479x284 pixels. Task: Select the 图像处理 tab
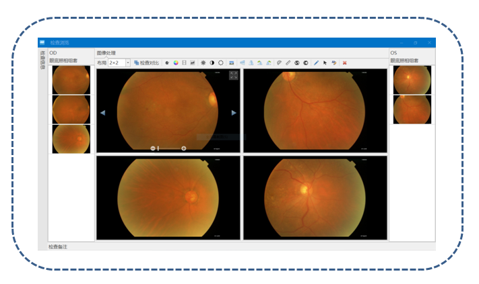(x=106, y=53)
